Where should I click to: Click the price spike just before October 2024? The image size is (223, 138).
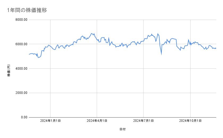pyautogui.click(x=188, y=40)
